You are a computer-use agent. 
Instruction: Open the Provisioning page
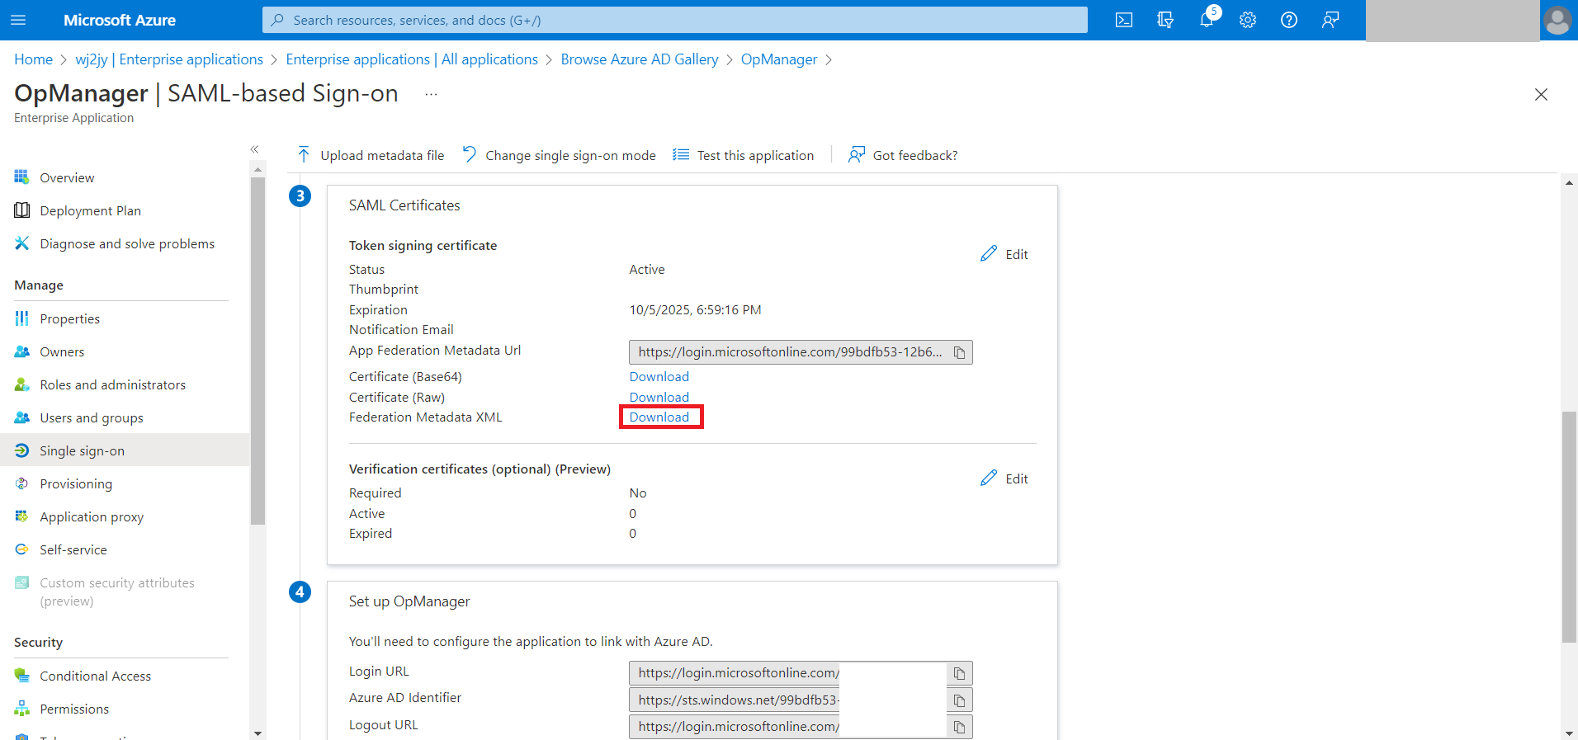point(76,483)
